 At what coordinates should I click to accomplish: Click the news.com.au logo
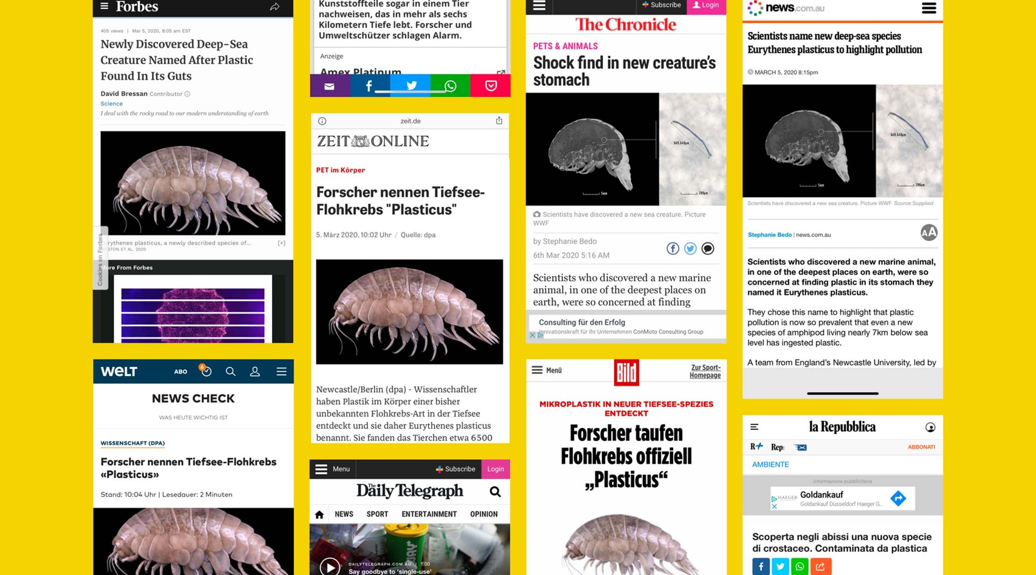786,8
